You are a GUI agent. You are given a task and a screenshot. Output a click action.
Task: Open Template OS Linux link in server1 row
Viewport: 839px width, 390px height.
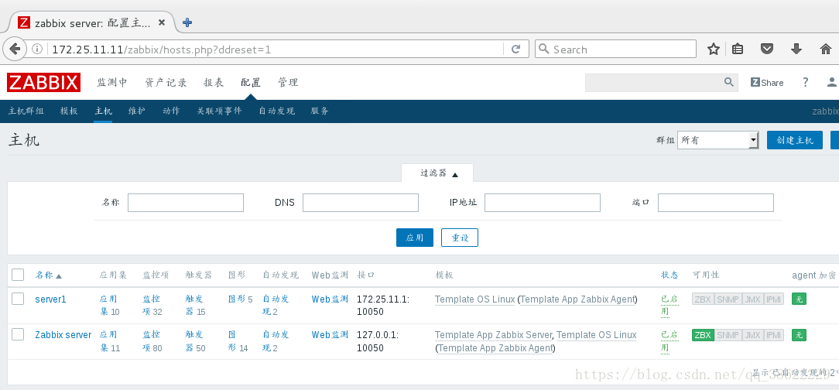coord(474,299)
